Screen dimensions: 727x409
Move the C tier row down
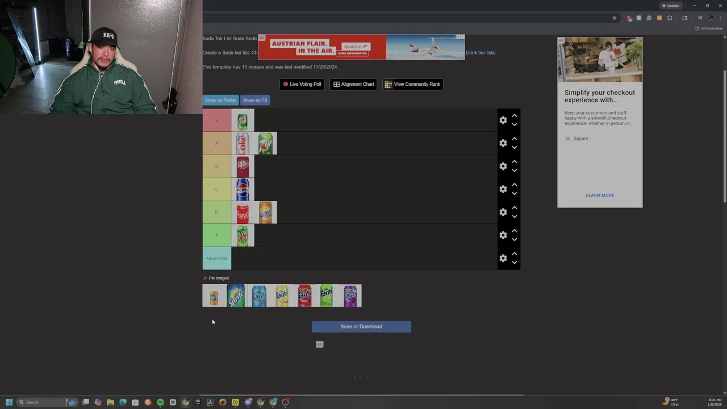click(515, 194)
